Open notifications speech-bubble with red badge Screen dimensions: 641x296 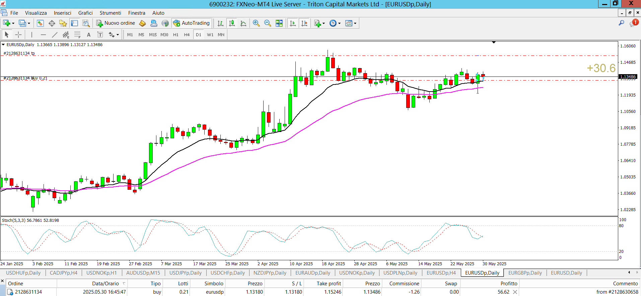tap(634, 23)
